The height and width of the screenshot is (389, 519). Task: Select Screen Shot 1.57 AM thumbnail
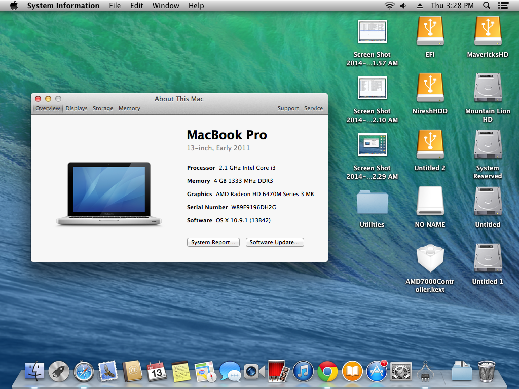pos(372,31)
